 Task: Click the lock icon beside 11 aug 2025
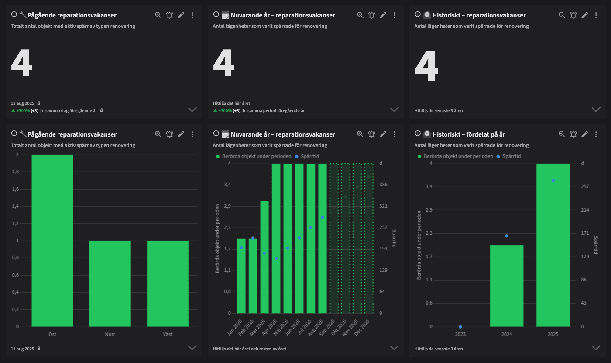coord(38,103)
